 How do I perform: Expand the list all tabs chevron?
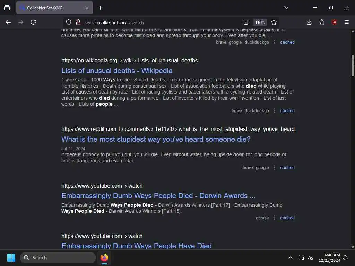286,8
